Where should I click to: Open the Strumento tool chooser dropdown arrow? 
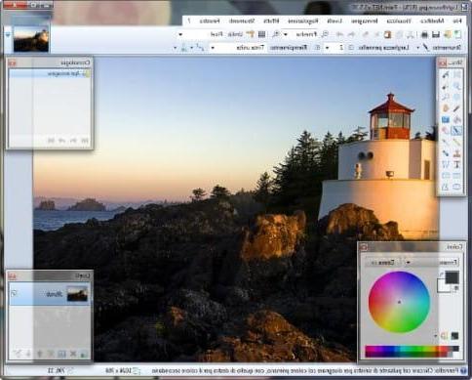(x=417, y=48)
